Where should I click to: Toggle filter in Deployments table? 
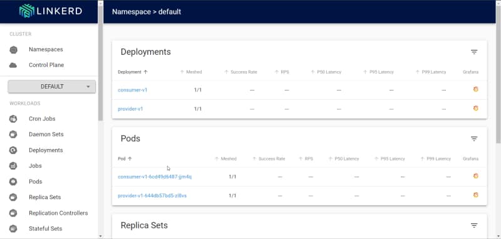coord(474,52)
